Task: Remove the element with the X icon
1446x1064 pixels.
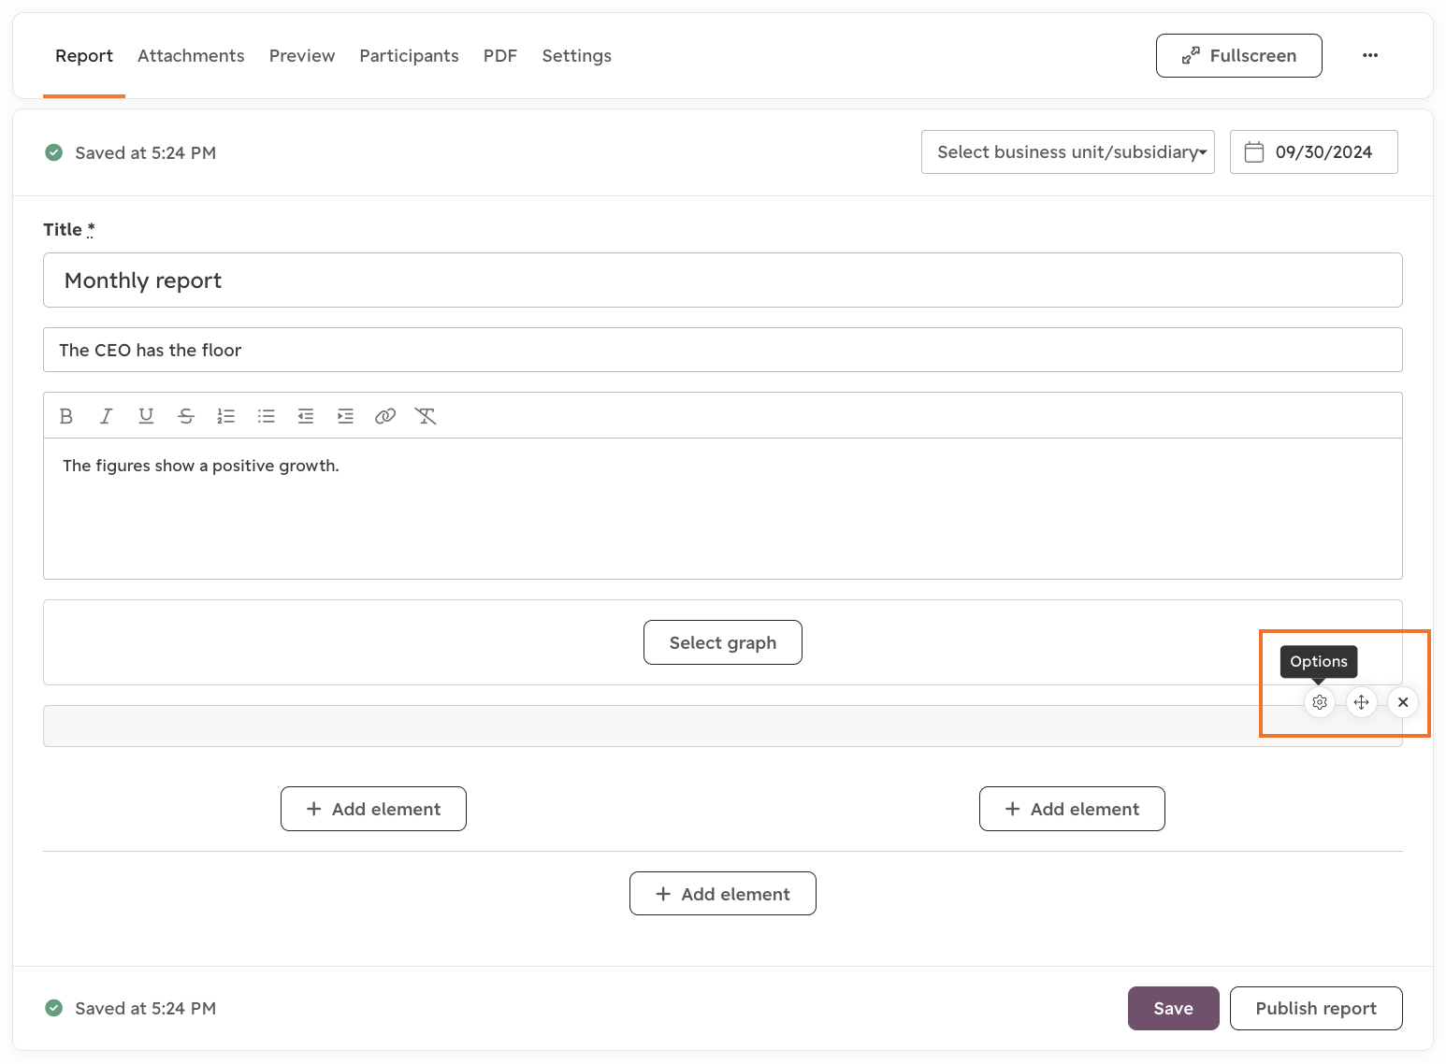Action: [x=1403, y=702]
